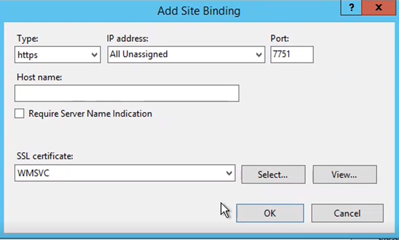Click the Host name: label
This screenshot has width=399, height=240.
pyautogui.click(x=39, y=77)
